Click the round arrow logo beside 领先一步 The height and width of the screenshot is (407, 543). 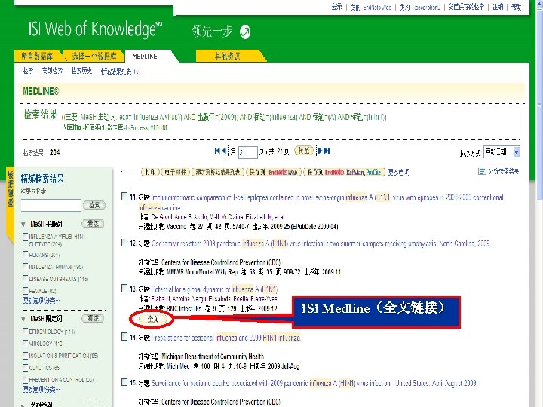coord(245,32)
